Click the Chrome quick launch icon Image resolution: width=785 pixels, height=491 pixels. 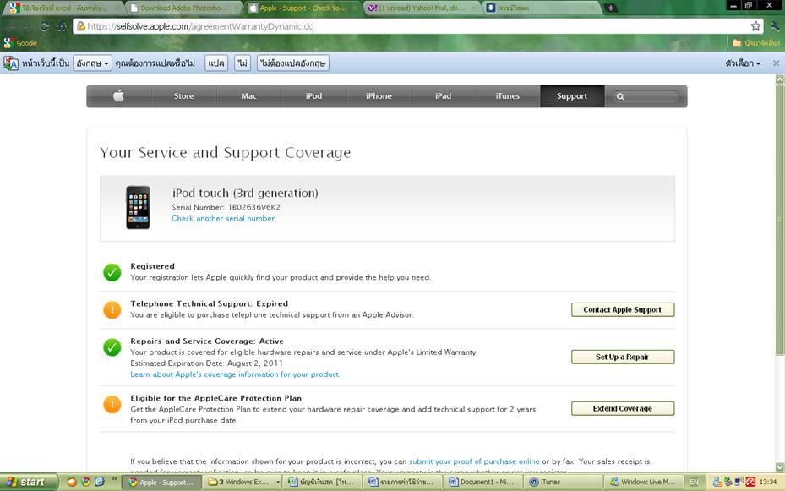click(86, 482)
